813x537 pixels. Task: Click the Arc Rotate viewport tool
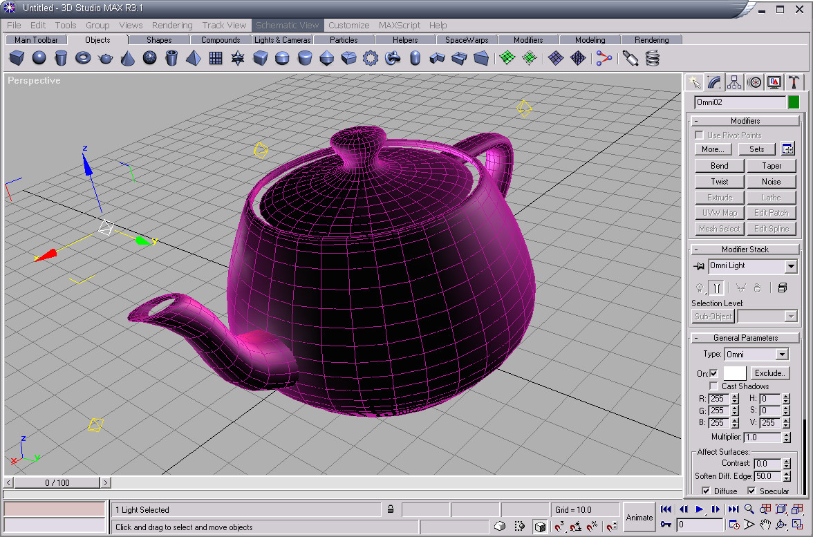(781, 525)
